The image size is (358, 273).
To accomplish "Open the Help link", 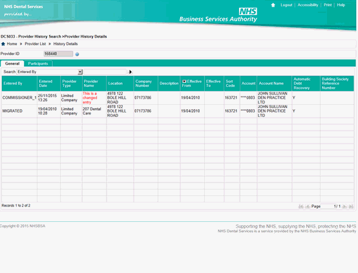I will click(341, 5).
